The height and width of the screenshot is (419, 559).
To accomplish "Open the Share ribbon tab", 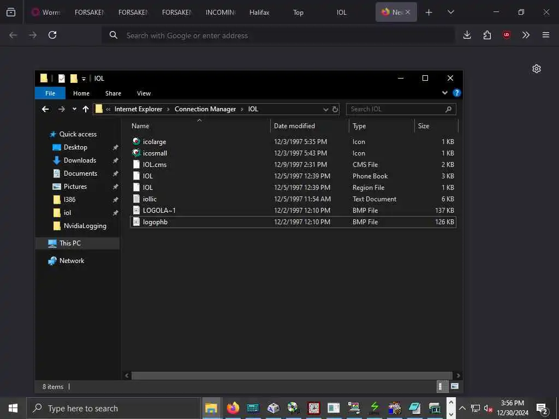I will coord(113,93).
